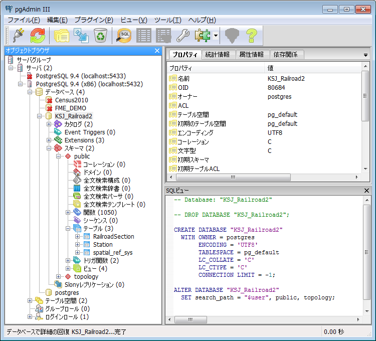This screenshot has height=341, width=376.
Task: Click the ドメイン (0) house icon
Action: pyautogui.click(x=77, y=173)
